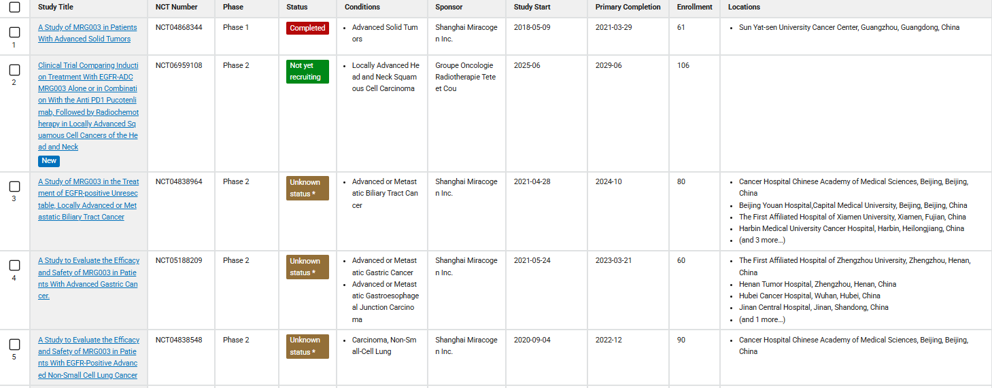Select checkbox for study row 1

pos(14,32)
